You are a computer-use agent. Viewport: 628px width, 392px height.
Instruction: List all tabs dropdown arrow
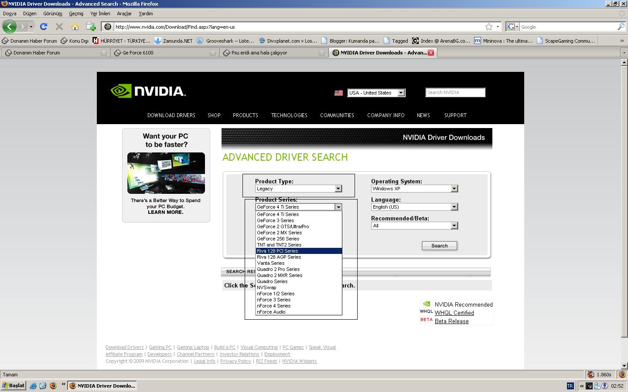[x=624, y=53]
